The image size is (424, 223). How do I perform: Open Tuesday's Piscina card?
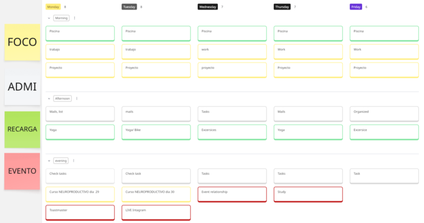point(156,33)
